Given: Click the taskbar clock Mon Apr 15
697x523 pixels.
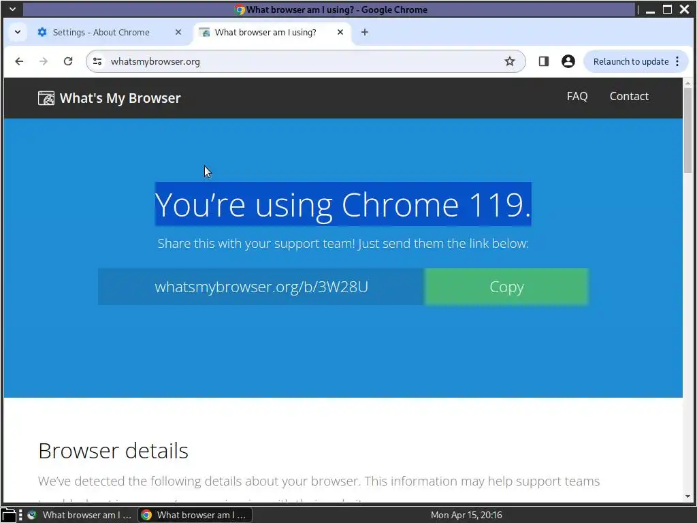Looking at the screenshot, I should pos(466,515).
